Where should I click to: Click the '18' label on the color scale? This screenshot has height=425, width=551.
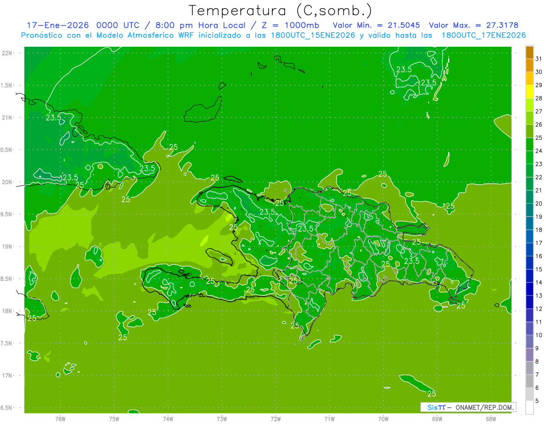[x=539, y=230]
